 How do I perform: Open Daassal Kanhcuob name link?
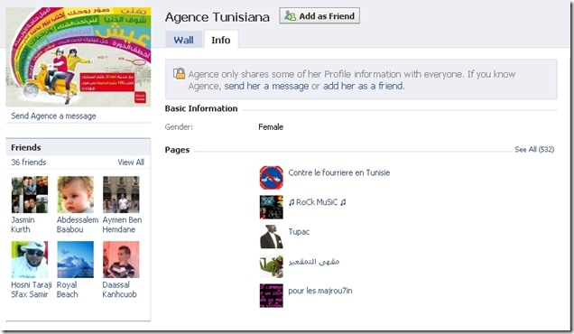click(x=119, y=290)
